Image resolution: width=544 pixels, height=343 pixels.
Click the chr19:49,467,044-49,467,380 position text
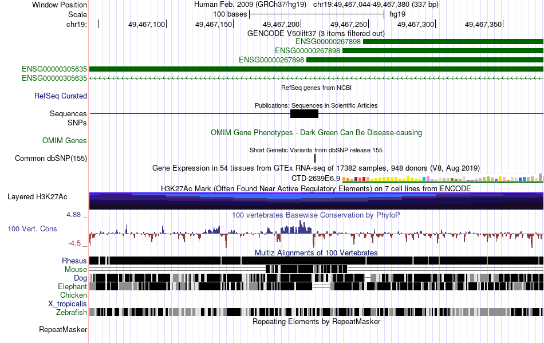(376, 5)
